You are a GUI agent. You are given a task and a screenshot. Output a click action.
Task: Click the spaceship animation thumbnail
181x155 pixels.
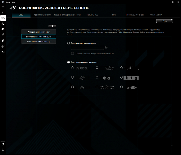tap(132, 88)
